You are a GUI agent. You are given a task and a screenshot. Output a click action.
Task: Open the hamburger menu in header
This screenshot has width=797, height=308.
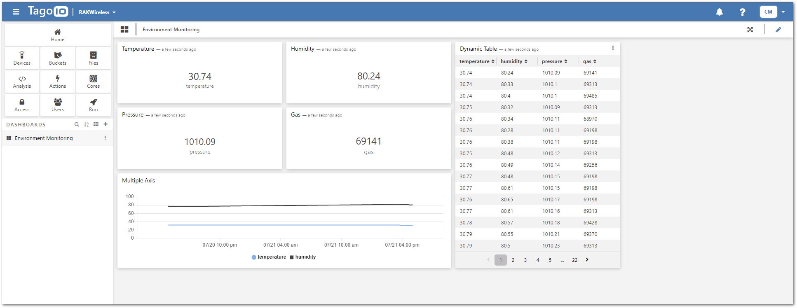(16, 12)
